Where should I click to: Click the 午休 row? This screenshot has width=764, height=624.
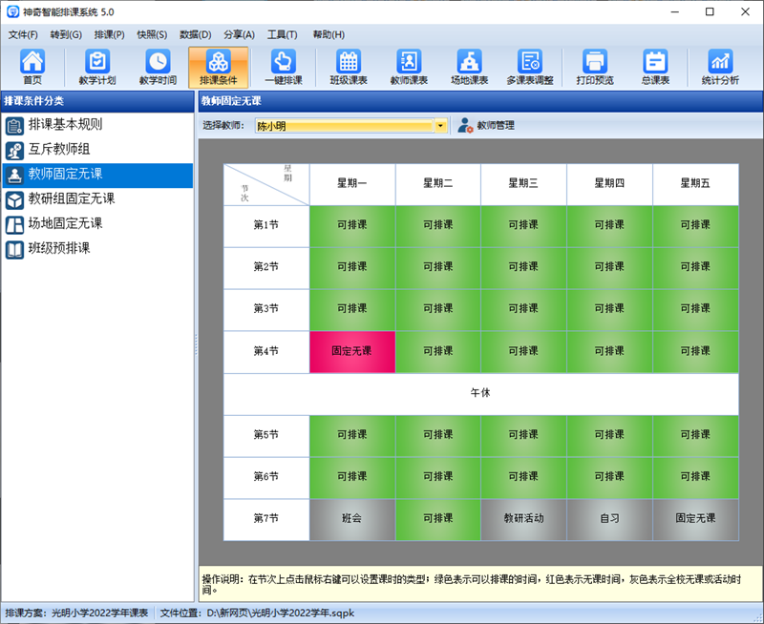pos(481,394)
